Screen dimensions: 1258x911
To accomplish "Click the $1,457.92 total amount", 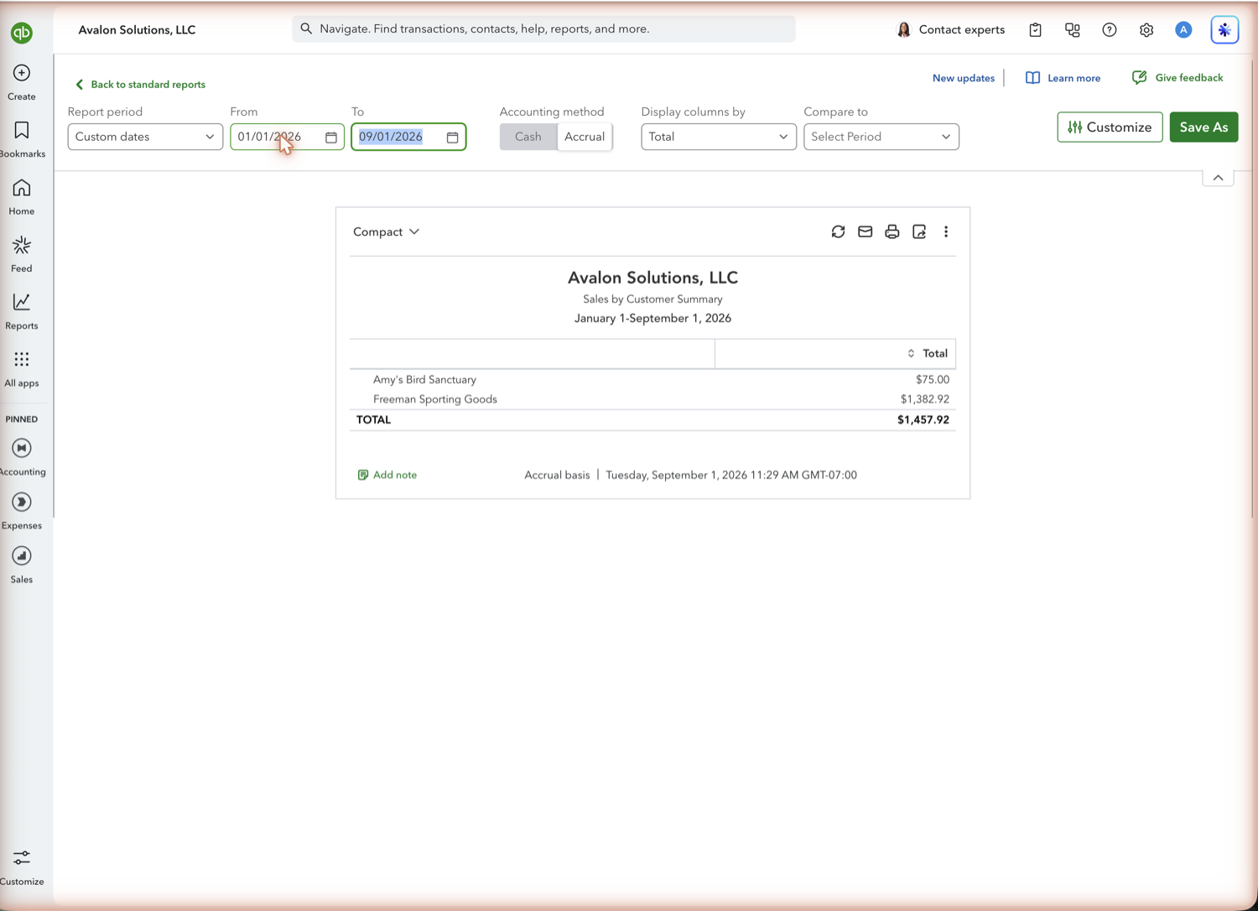I will click(x=923, y=419).
